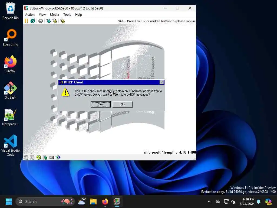Click the taskbar Search box
The width and height of the screenshot is (277, 208).
tap(45, 201)
